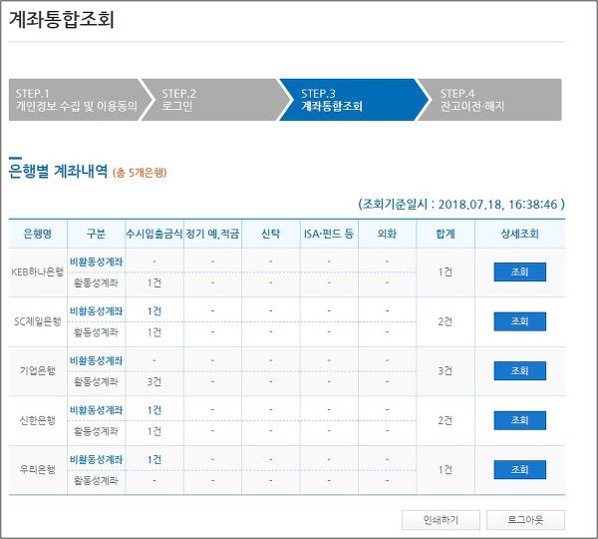Click the 정기 예,적금 column header
This screenshot has width=598, height=539.
coord(212,234)
